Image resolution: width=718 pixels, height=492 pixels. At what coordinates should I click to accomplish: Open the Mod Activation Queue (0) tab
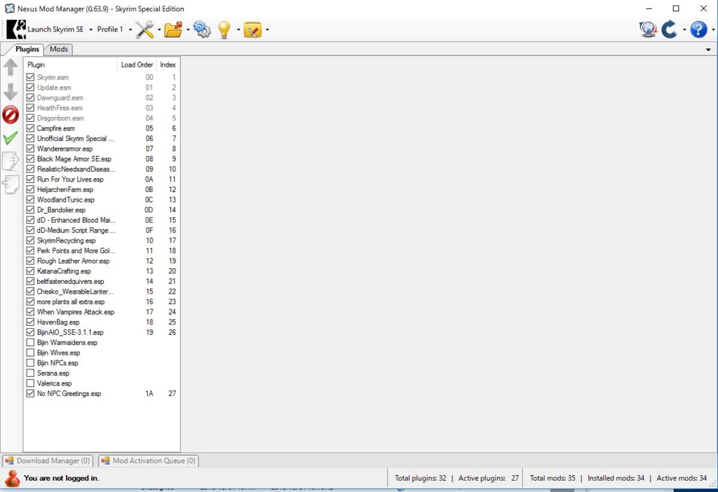pyautogui.click(x=149, y=461)
